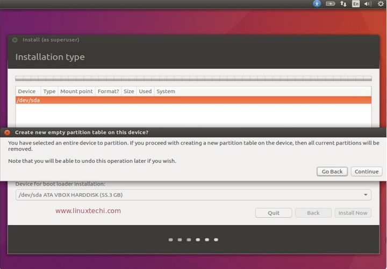Image resolution: width=387 pixels, height=269 pixels.
Task: Click the Install Now button
Action: [x=353, y=213]
